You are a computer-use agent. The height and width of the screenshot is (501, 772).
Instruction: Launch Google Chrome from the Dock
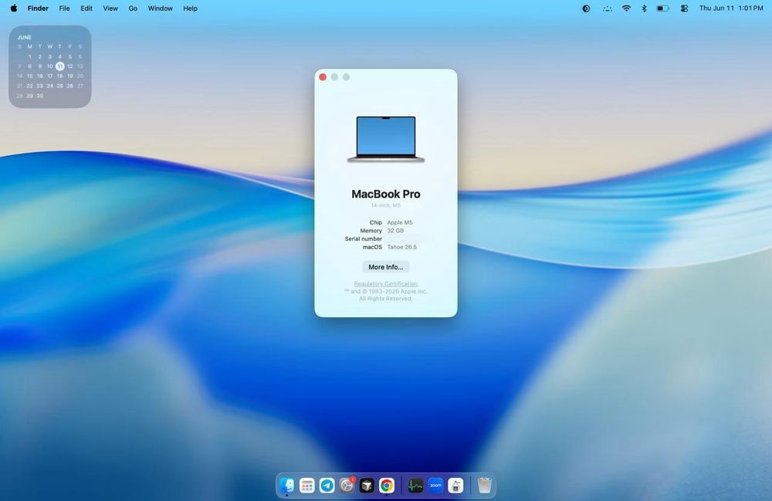pos(387,486)
